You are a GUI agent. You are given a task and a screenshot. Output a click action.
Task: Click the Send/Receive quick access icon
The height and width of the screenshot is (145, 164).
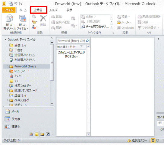pyautogui.click(x=11, y=4)
